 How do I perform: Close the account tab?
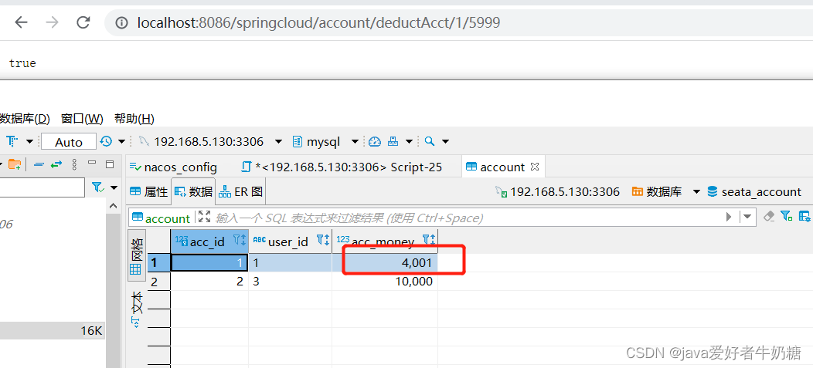(536, 167)
